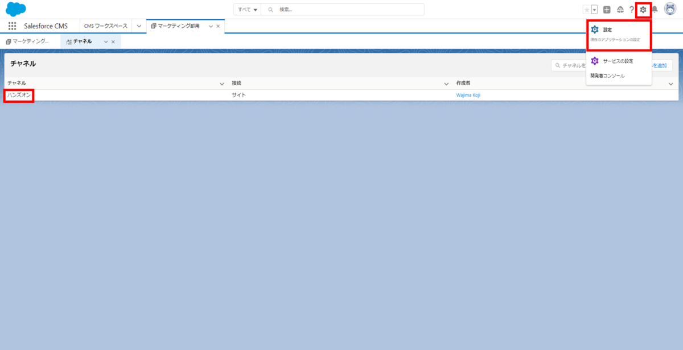Screen dimensions: 683x350
Task: Open the マーケティング部用 tab actions chevron
Action: pos(211,26)
